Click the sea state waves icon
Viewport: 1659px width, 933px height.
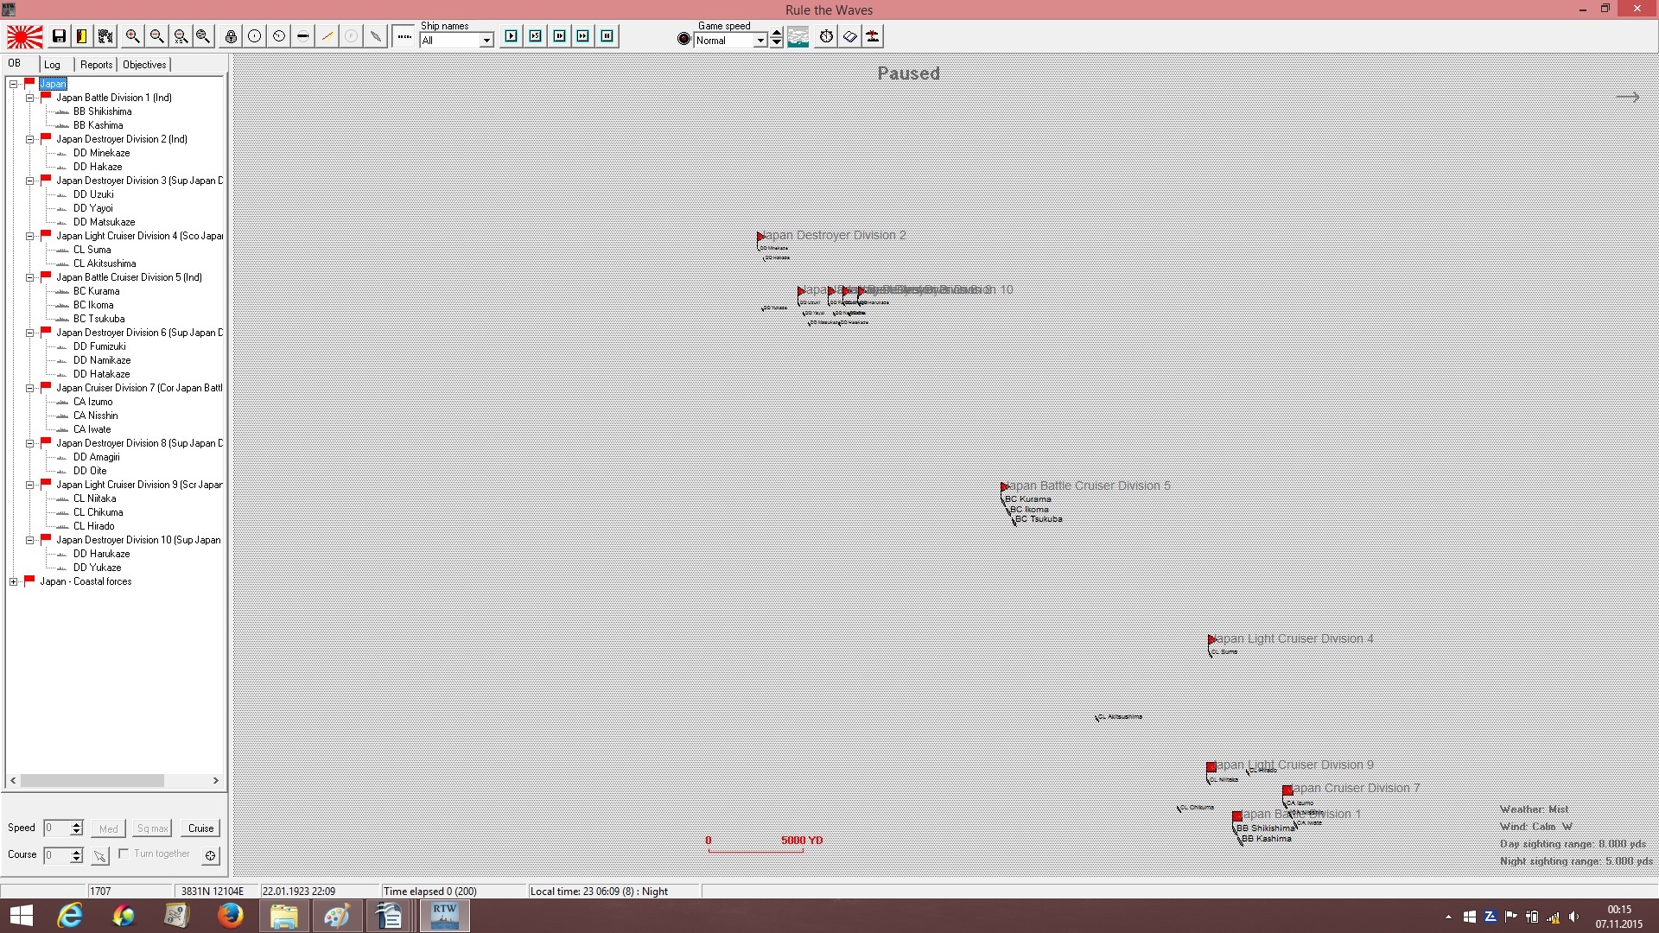(798, 36)
